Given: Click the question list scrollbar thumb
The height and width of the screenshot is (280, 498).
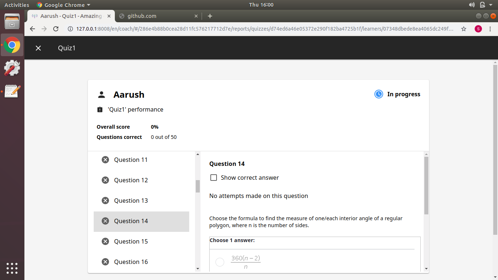Looking at the screenshot, I should pyautogui.click(x=198, y=186).
